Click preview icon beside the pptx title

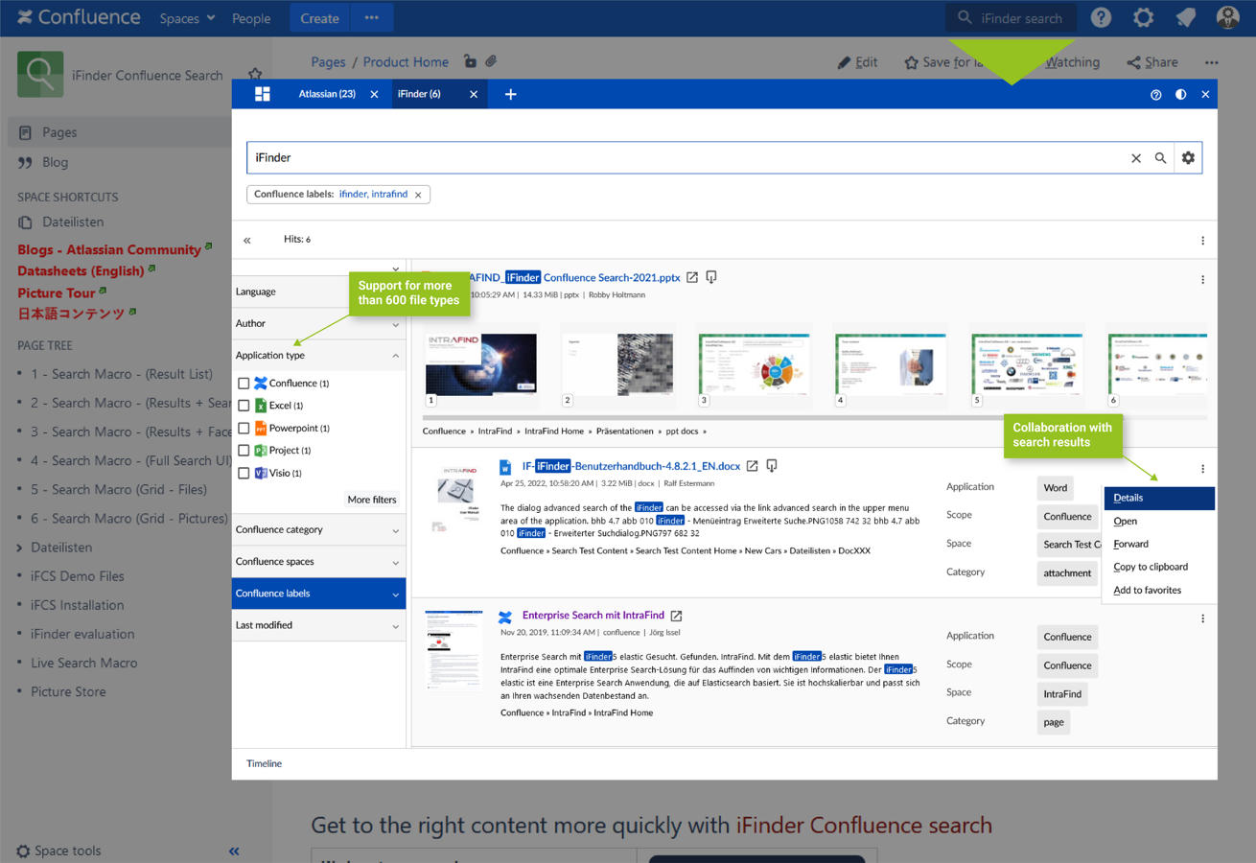coord(711,278)
